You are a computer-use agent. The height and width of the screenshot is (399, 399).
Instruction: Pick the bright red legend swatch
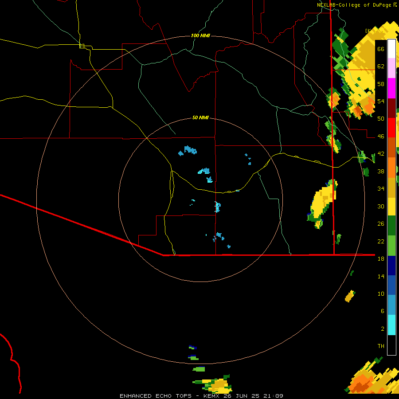point(391,128)
